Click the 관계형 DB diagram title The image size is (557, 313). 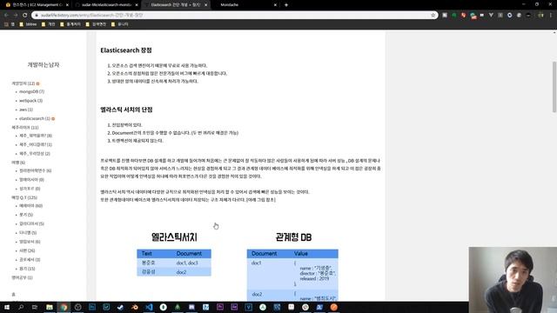tap(293, 237)
